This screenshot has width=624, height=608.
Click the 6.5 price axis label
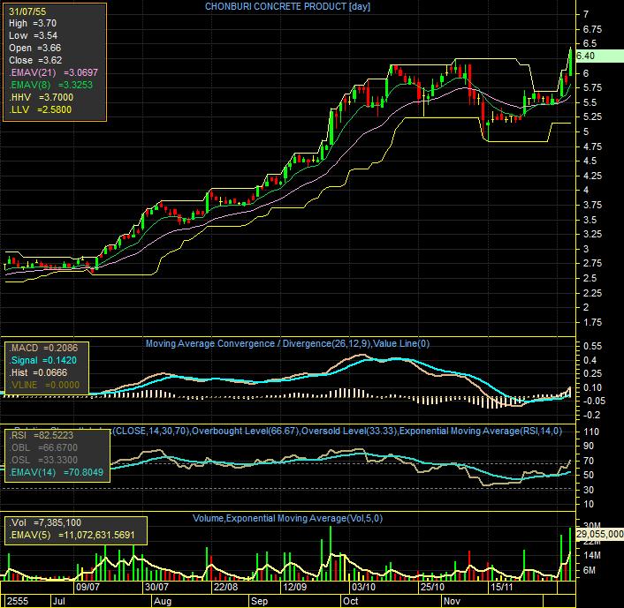pyautogui.click(x=590, y=44)
